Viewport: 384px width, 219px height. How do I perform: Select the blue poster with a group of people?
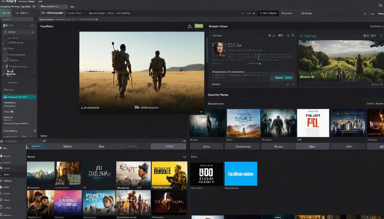pos(348,123)
